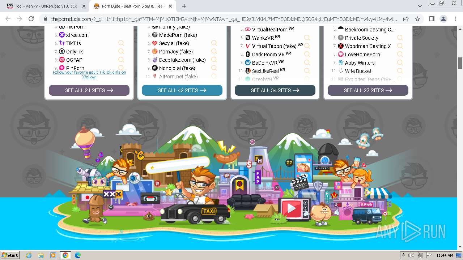Launch Internet Explorer from taskbar
This screenshot has height=260, width=463.
(x=29, y=255)
